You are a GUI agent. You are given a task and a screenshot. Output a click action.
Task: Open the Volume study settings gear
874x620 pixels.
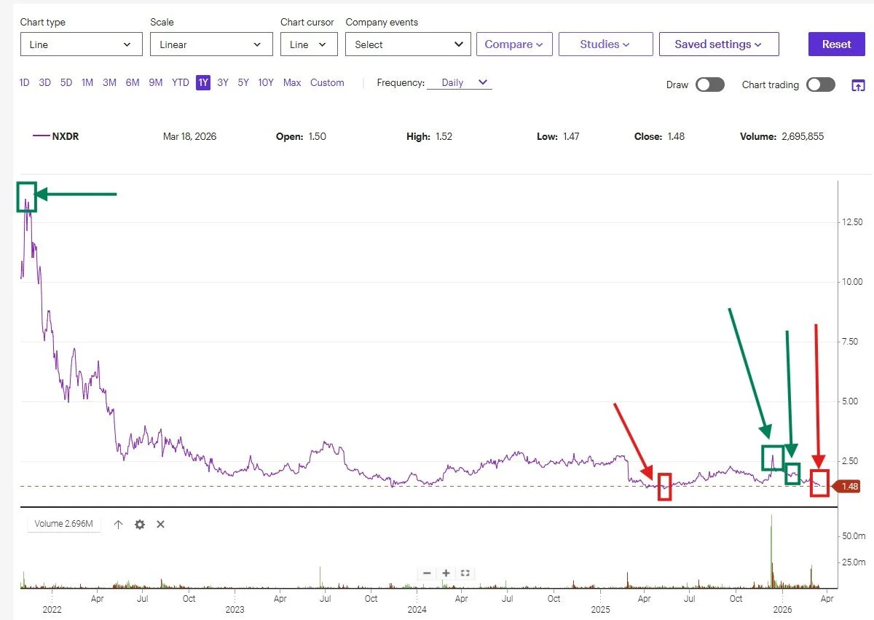pos(140,524)
